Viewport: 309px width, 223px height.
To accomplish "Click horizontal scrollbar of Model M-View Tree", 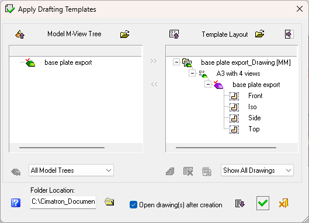I will 62,148.
